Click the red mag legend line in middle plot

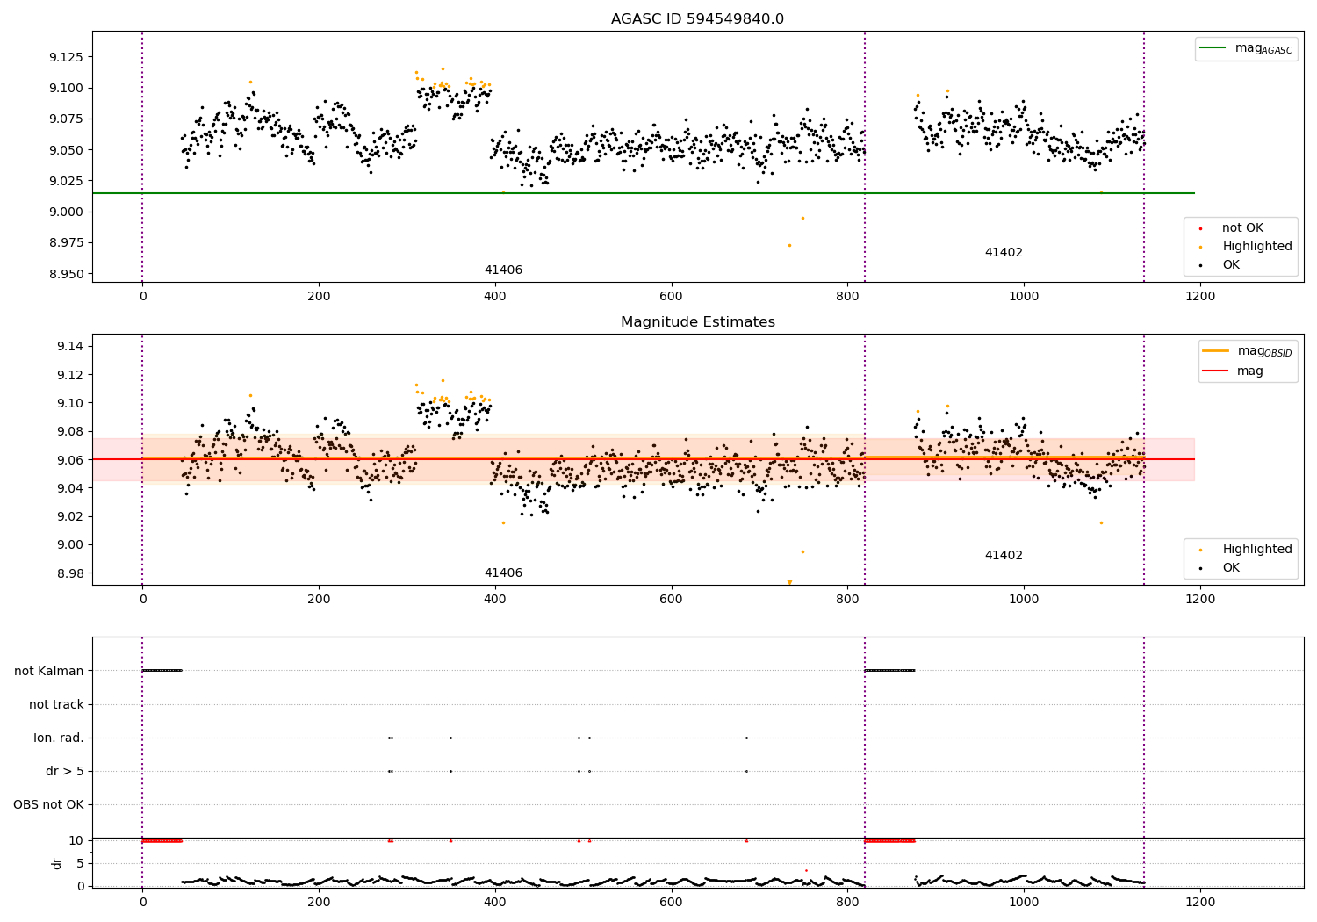[1216, 371]
